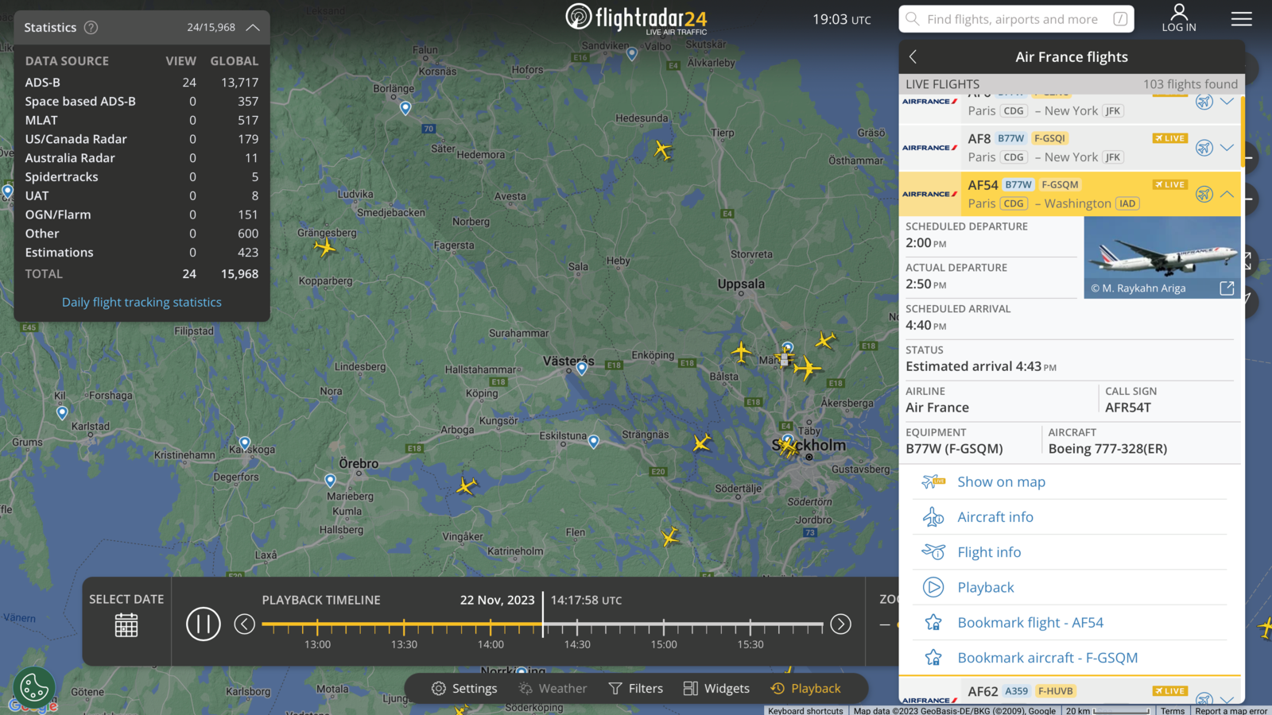Open aircraft photo external link icon
The height and width of the screenshot is (715, 1272).
coord(1227,288)
